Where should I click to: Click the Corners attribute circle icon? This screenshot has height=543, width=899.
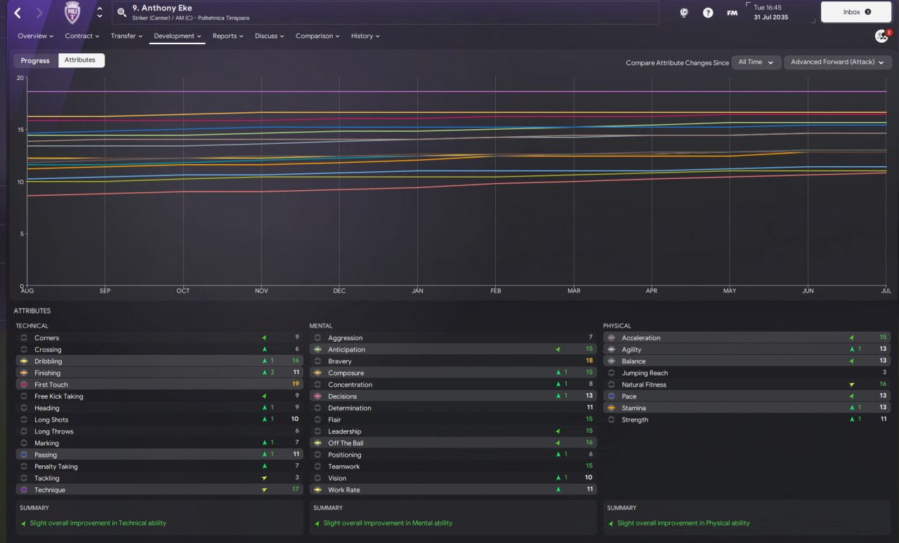click(23, 338)
